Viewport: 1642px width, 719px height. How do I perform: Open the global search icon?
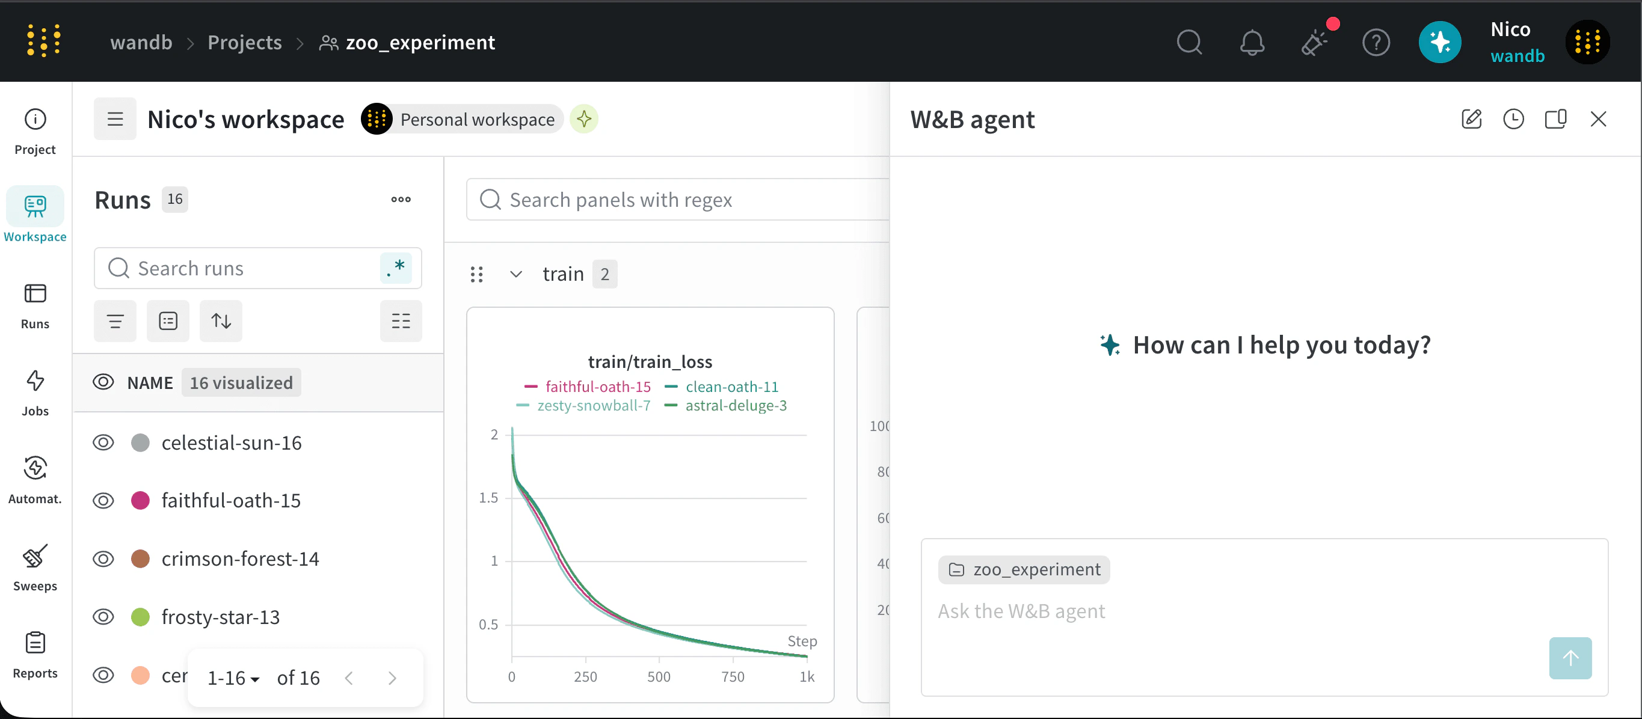click(1188, 42)
